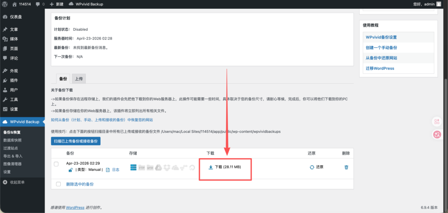This screenshot has height=213, width=448.
Task: Click the log document icon beside 日志
Action: (108, 170)
